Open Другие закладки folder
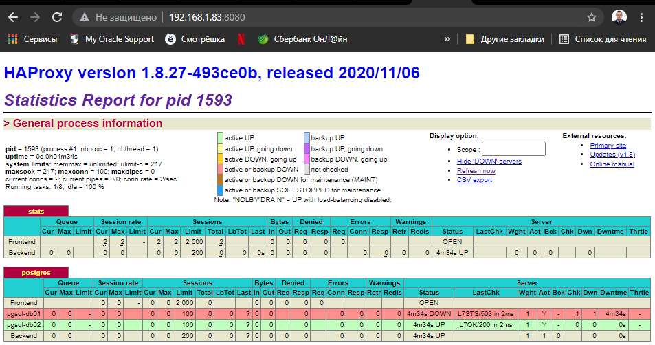The height and width of the screenshot is (345, 655). click(505, 39)
